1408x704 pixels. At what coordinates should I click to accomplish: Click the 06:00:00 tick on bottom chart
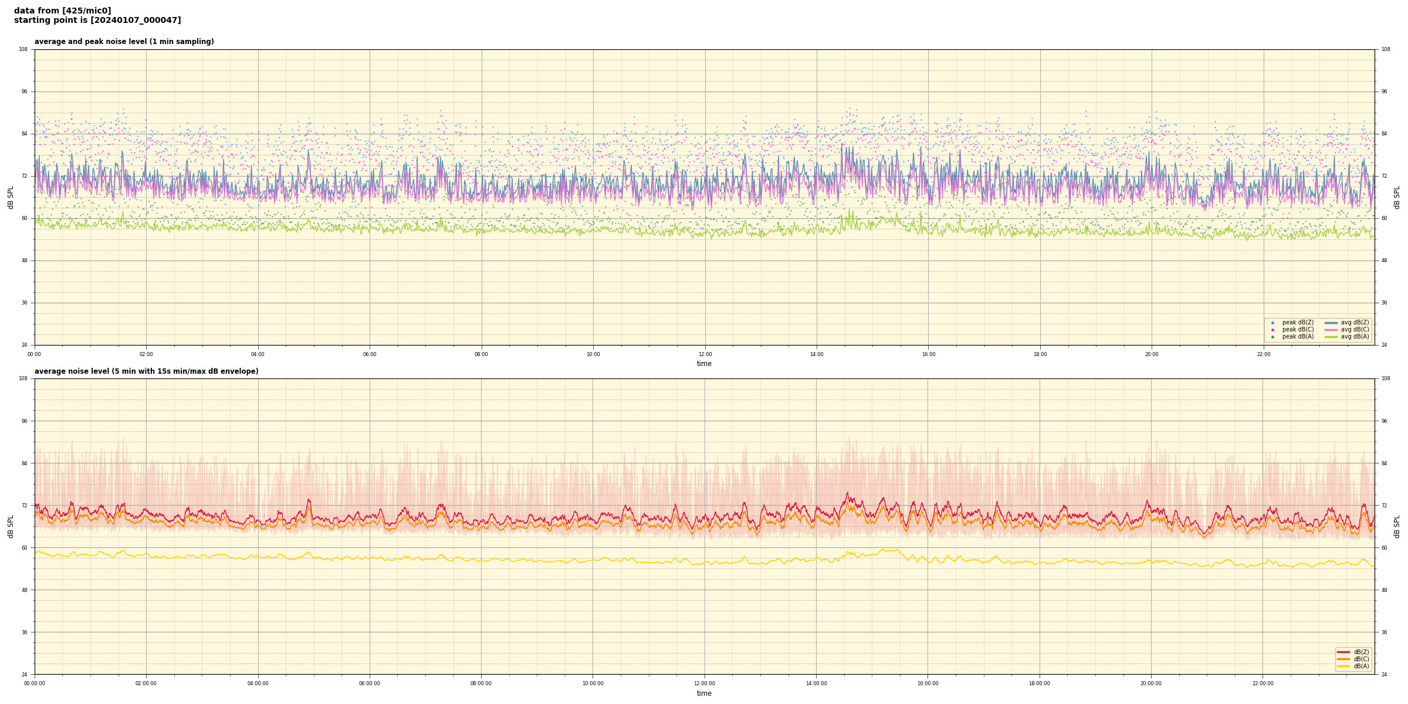click(370, 683)
